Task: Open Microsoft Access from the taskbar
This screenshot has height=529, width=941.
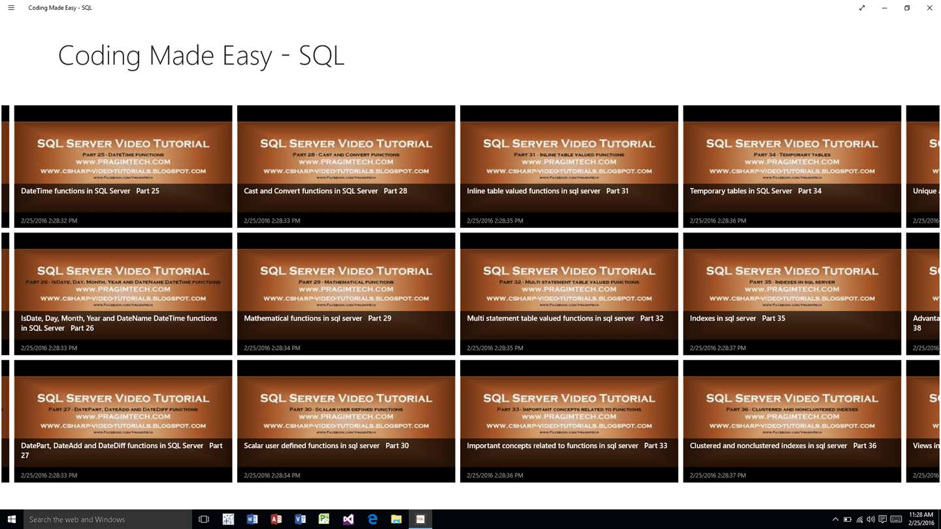Action: click(x=276, y=519)
